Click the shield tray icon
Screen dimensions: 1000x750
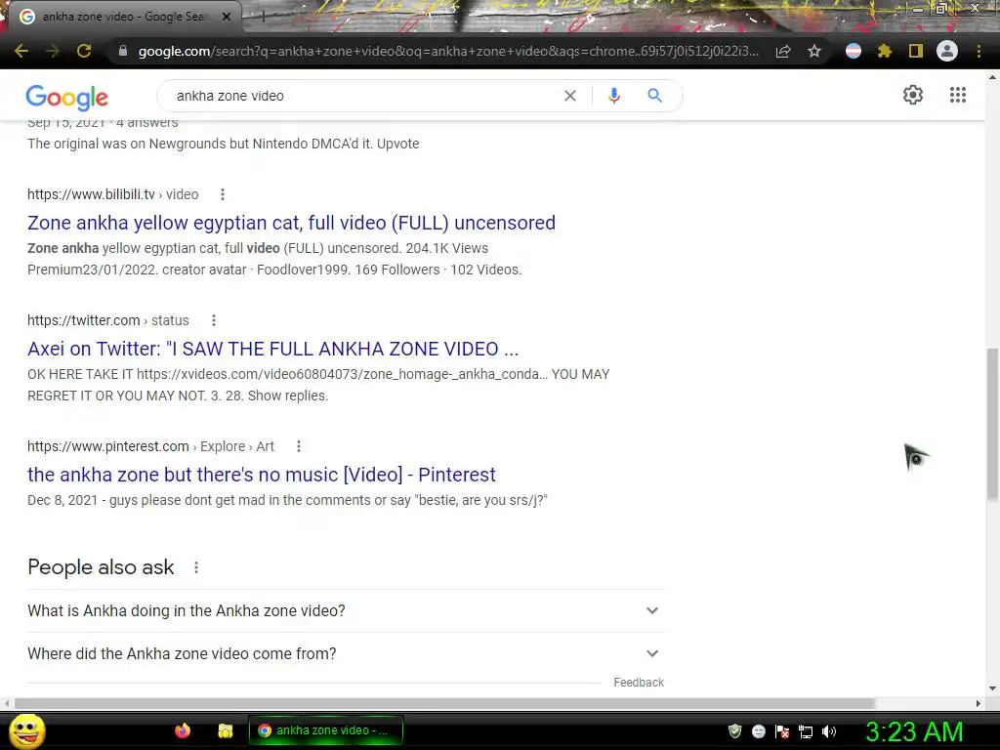point(734,730)
